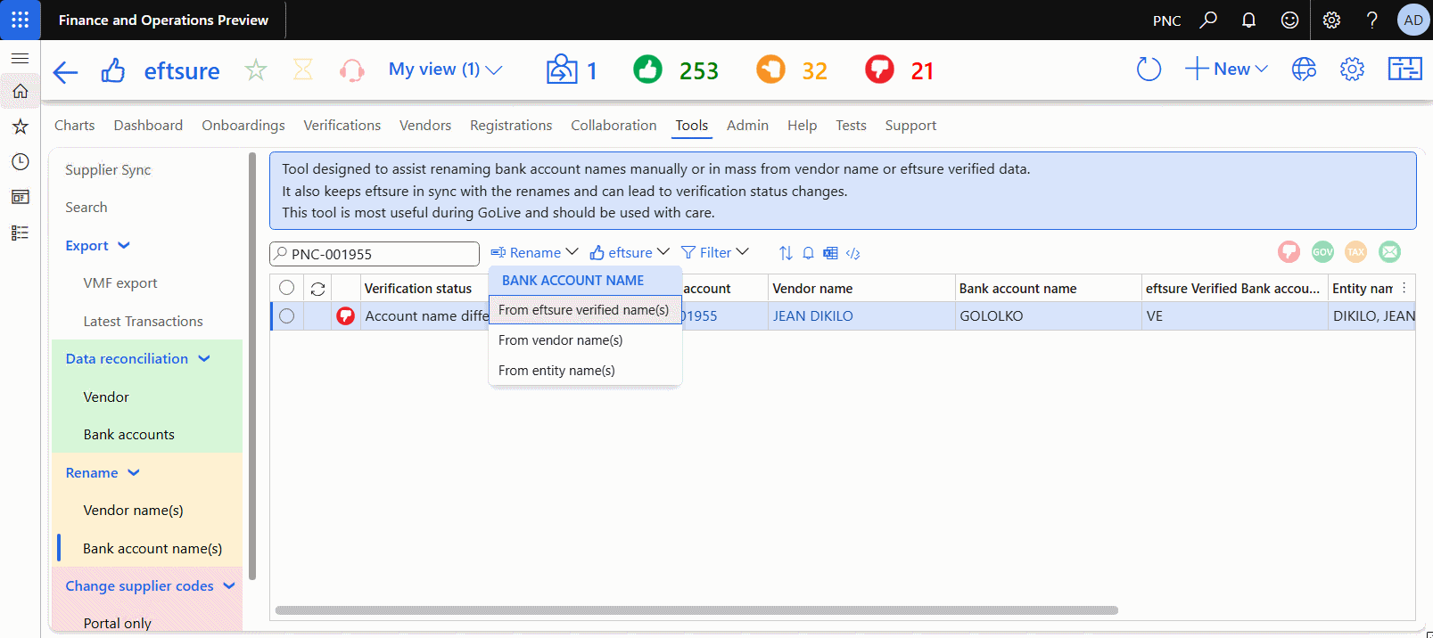This screenshot has width=1433, height=638.
Task: Open the New dropdown button
Action: pyautogui.click(x=1226, y=69)
